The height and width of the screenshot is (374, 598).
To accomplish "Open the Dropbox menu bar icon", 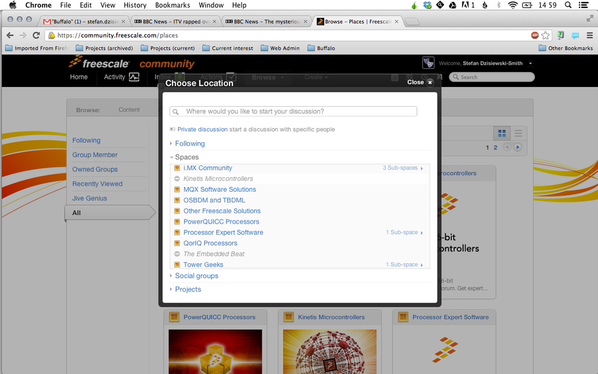I will point(427,5).
